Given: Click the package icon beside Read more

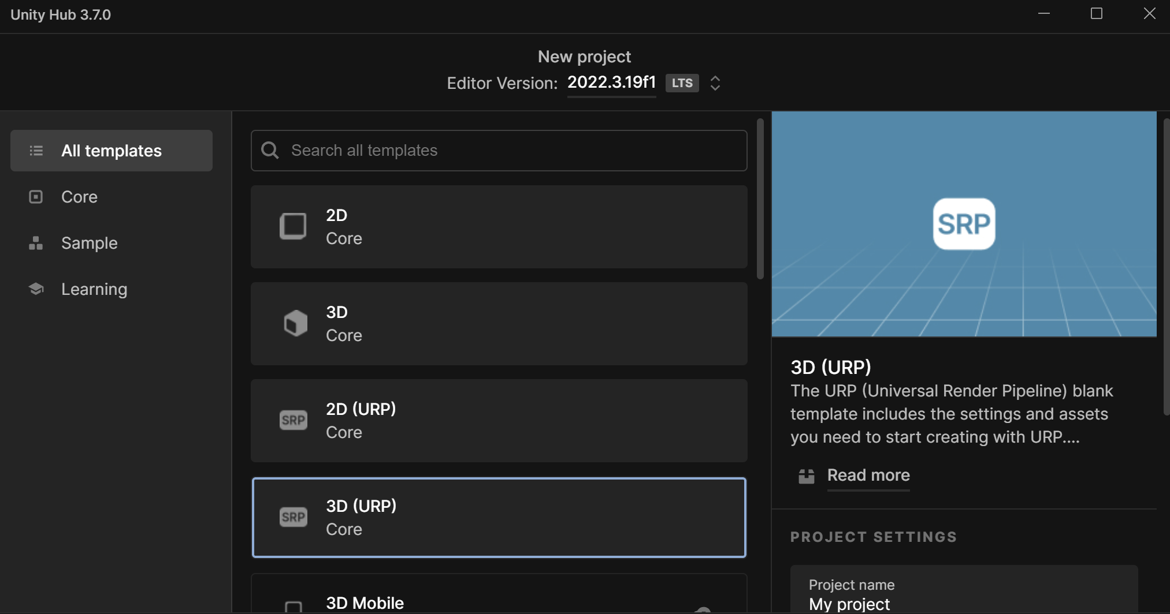Looking at the screenshot, I should pos(807,476).
